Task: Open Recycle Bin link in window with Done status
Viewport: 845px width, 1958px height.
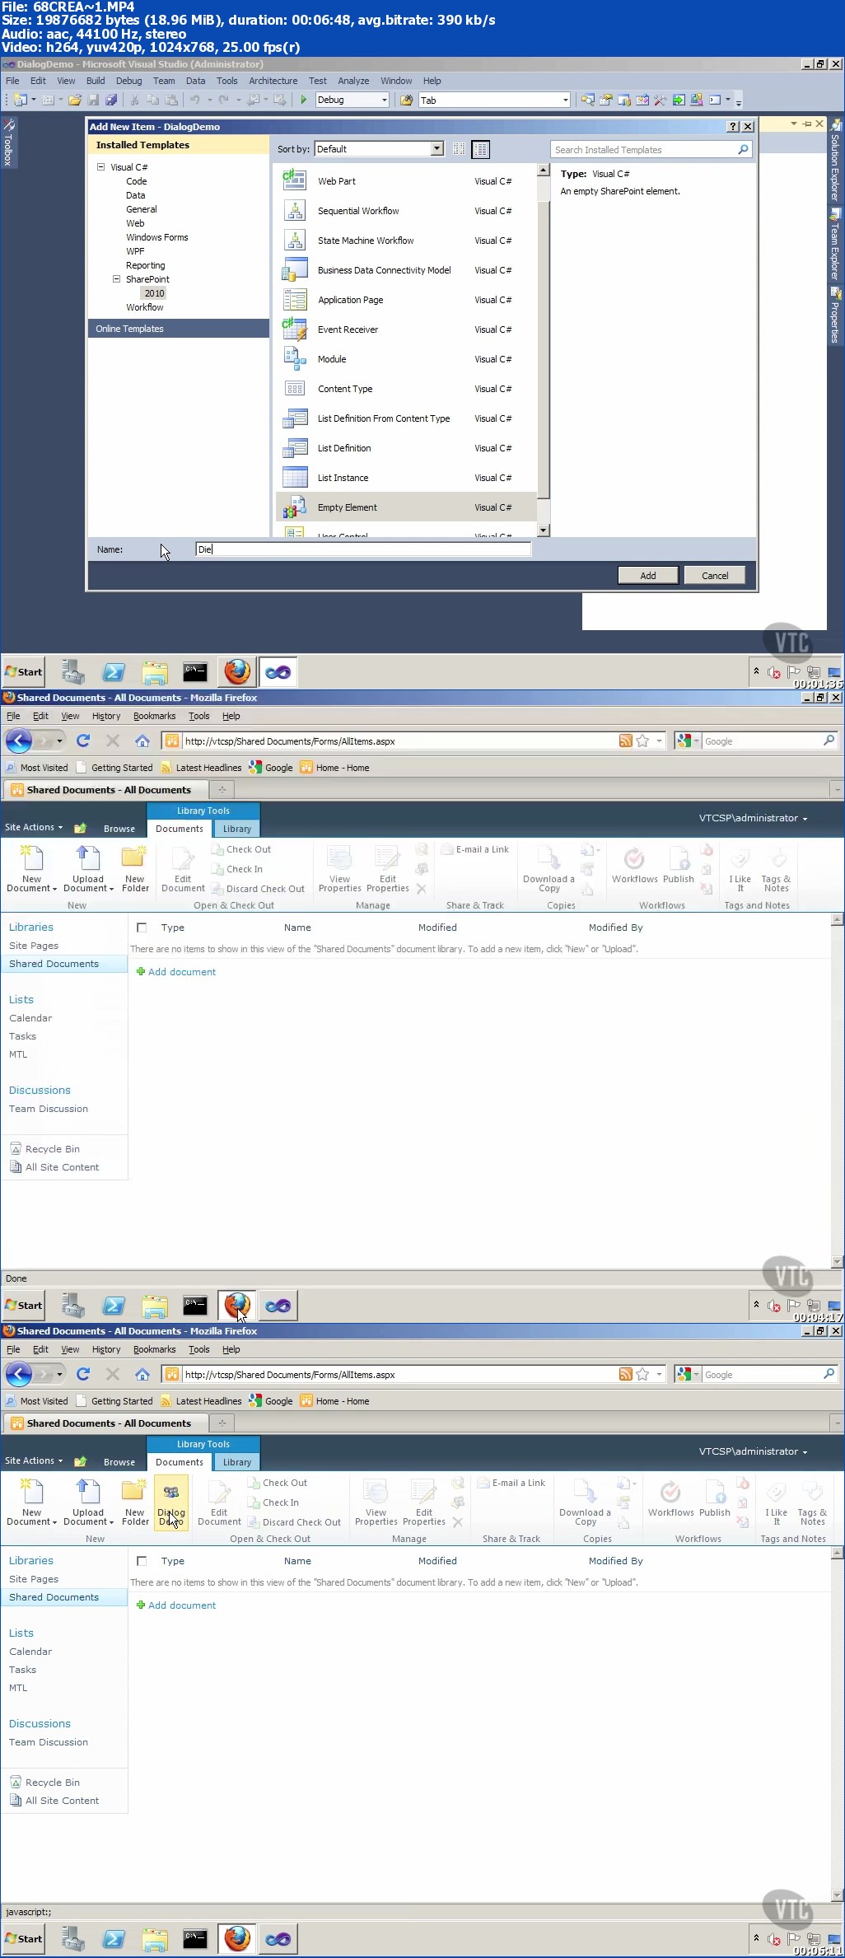Action: coord(53,1149)
